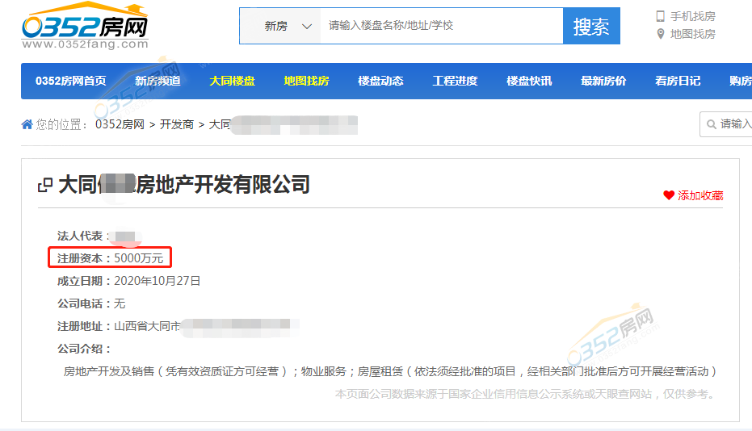
Task: Click the mobile phone 手机找房 icon
Action: coord(660,16)
